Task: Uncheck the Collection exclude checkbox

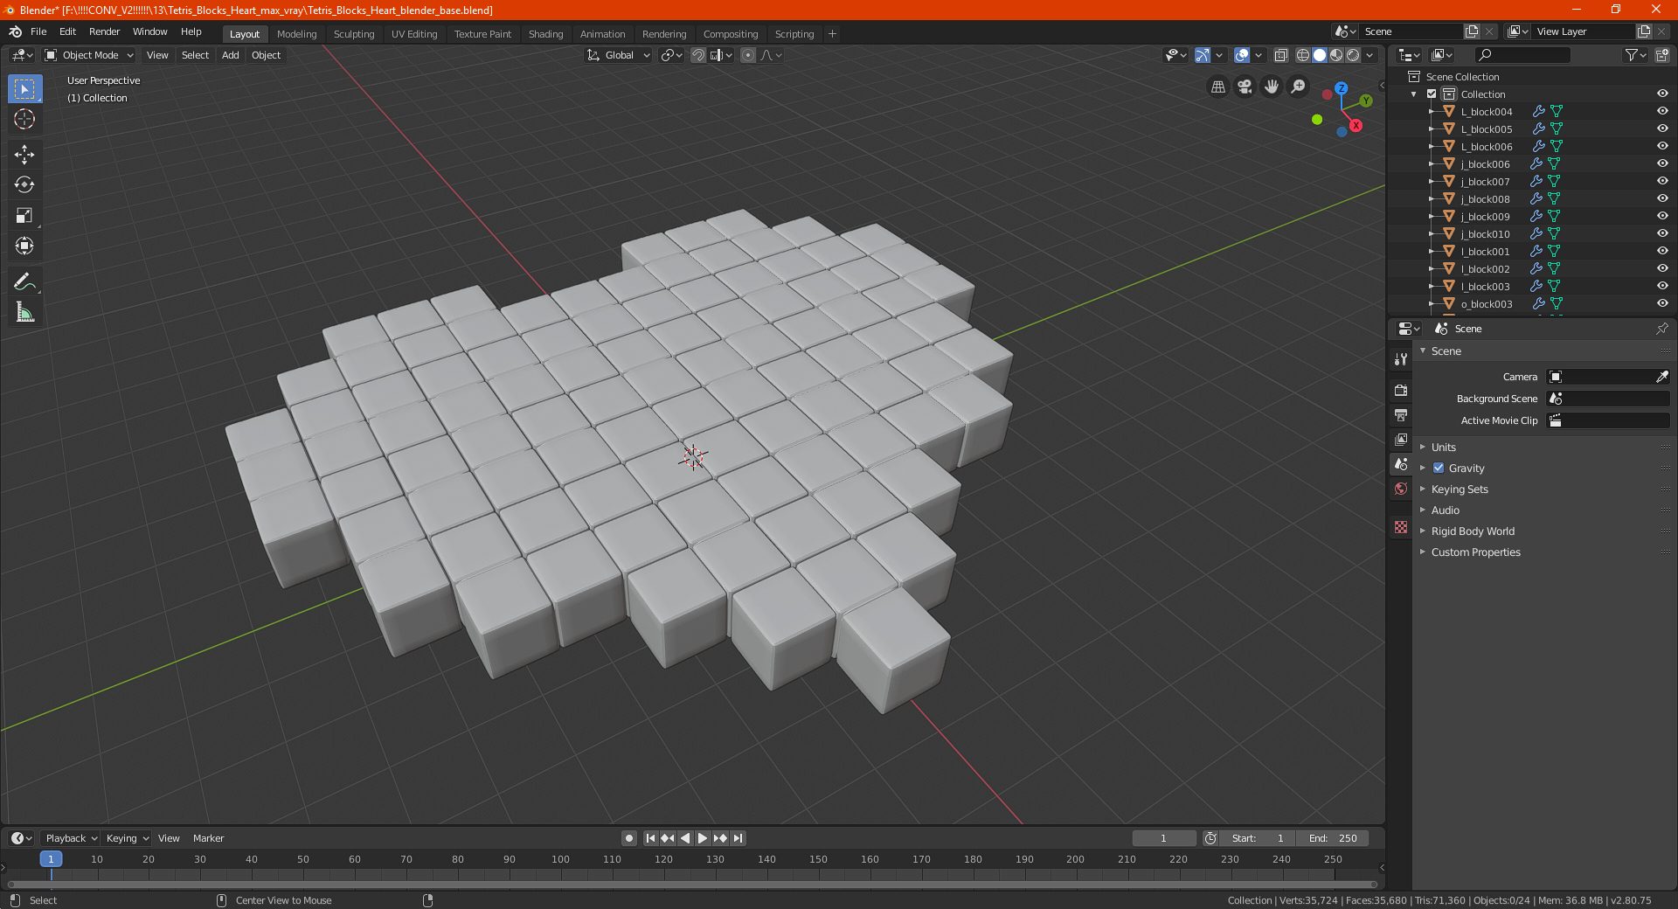Action: 1432,94
